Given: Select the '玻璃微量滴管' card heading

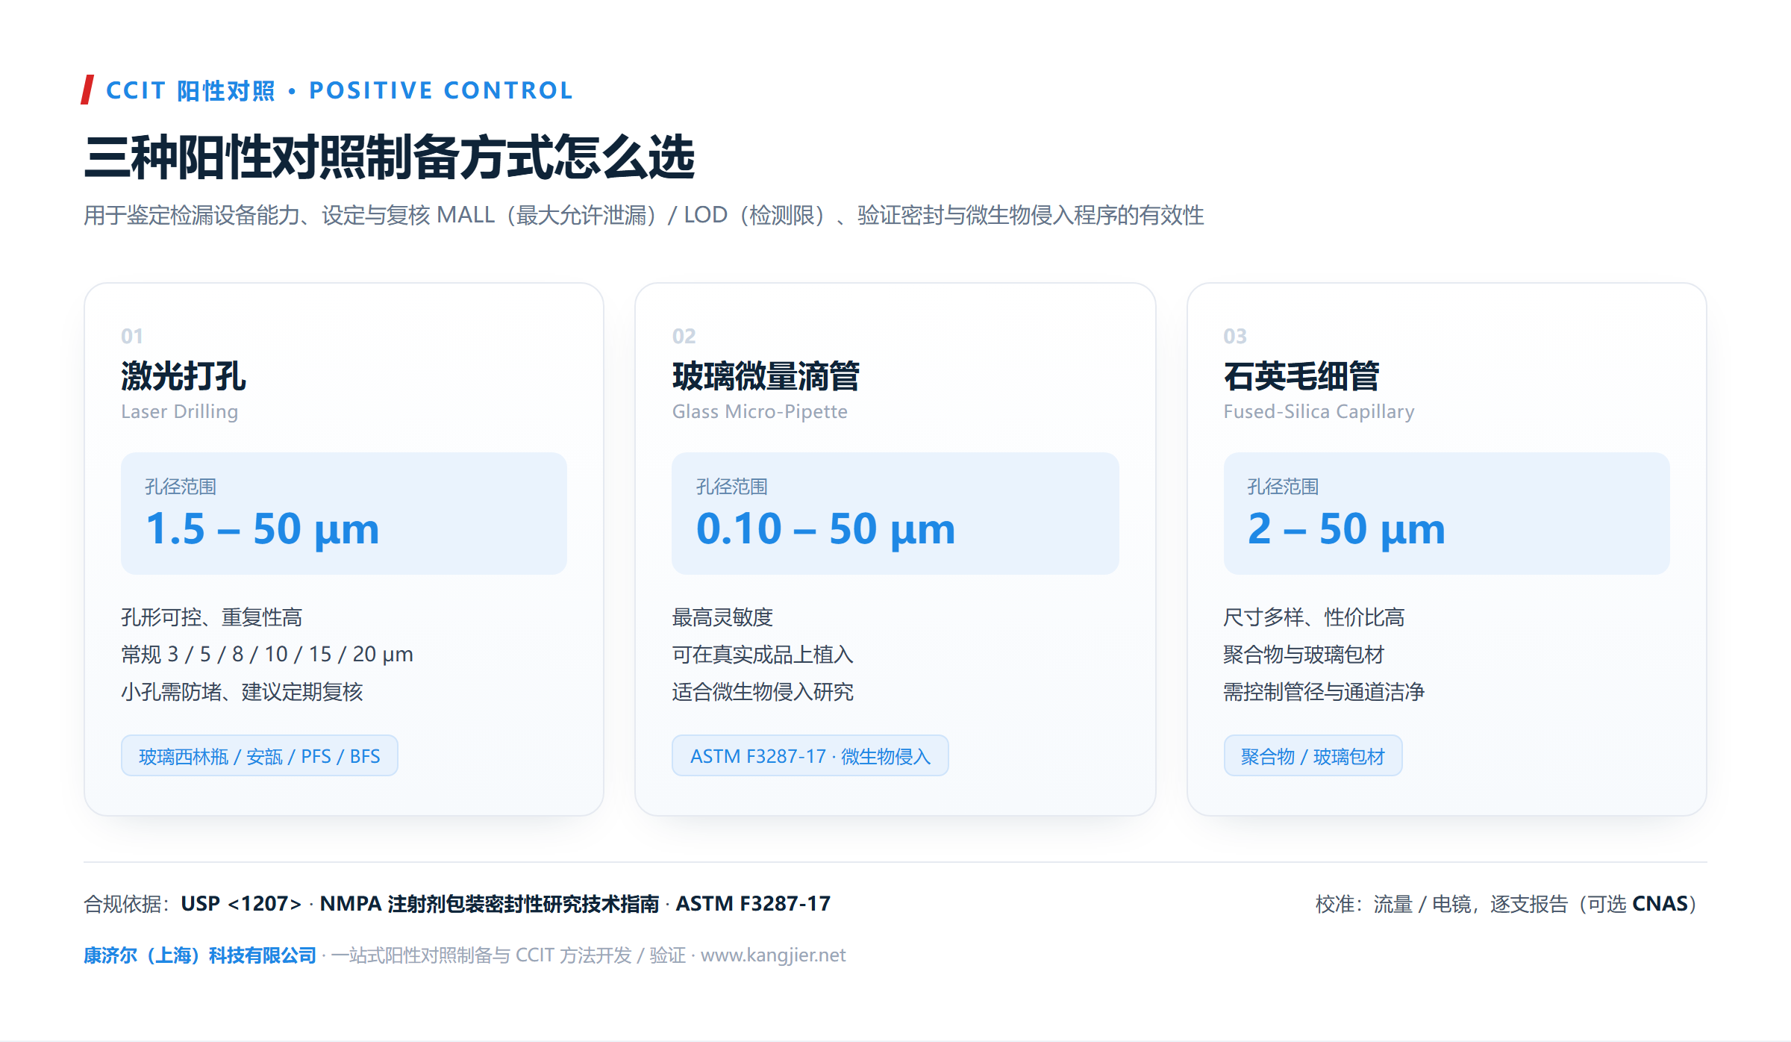Looking at the screenshot, I should click(x=766, y=376).
